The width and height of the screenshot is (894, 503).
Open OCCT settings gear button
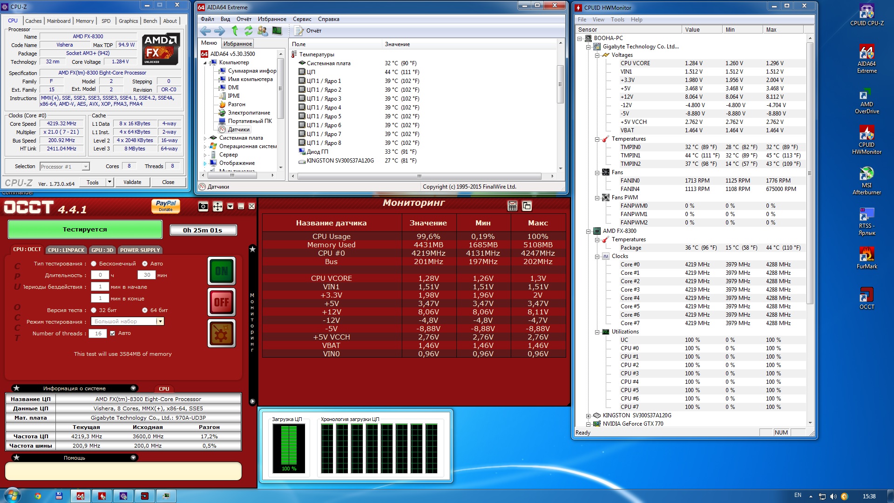pos(221,333)
